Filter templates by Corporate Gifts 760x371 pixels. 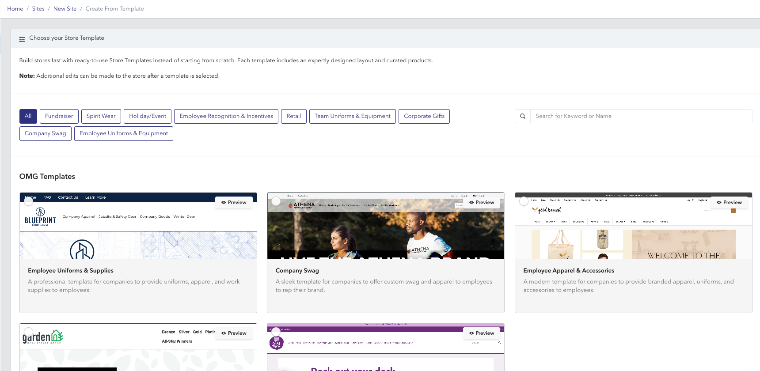click(424, 116)
